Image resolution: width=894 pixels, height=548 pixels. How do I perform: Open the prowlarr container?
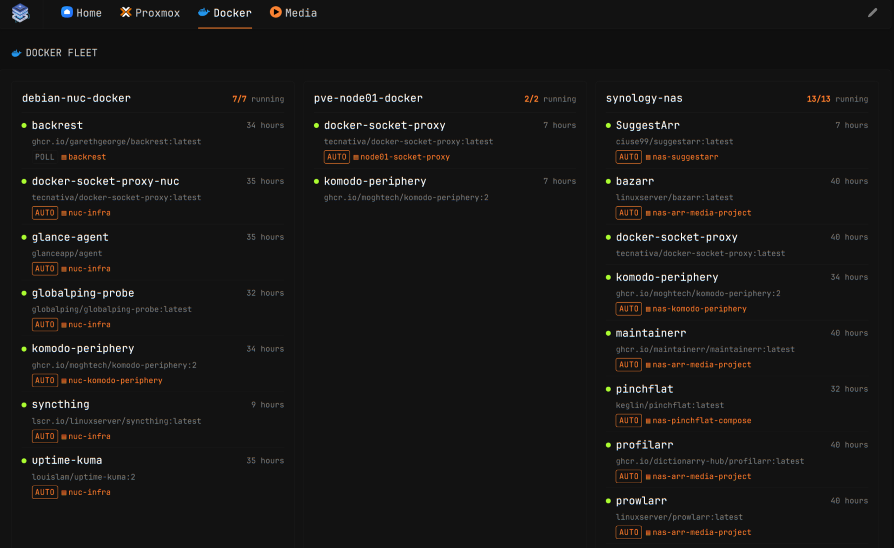[641, 501]
